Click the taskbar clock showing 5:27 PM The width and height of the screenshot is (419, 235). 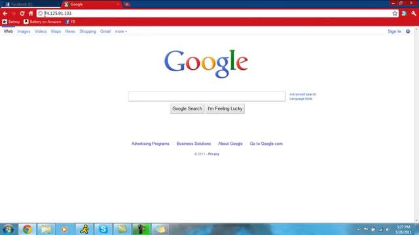pyautogui.click(x=403, y=229)
